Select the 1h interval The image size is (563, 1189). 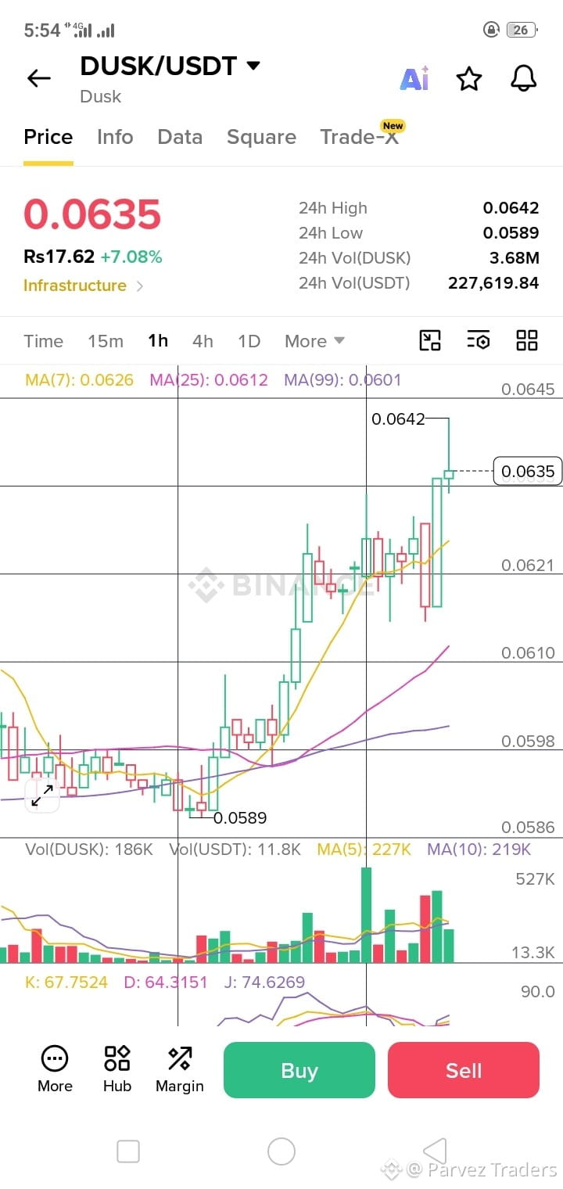(x=158, y=341)
